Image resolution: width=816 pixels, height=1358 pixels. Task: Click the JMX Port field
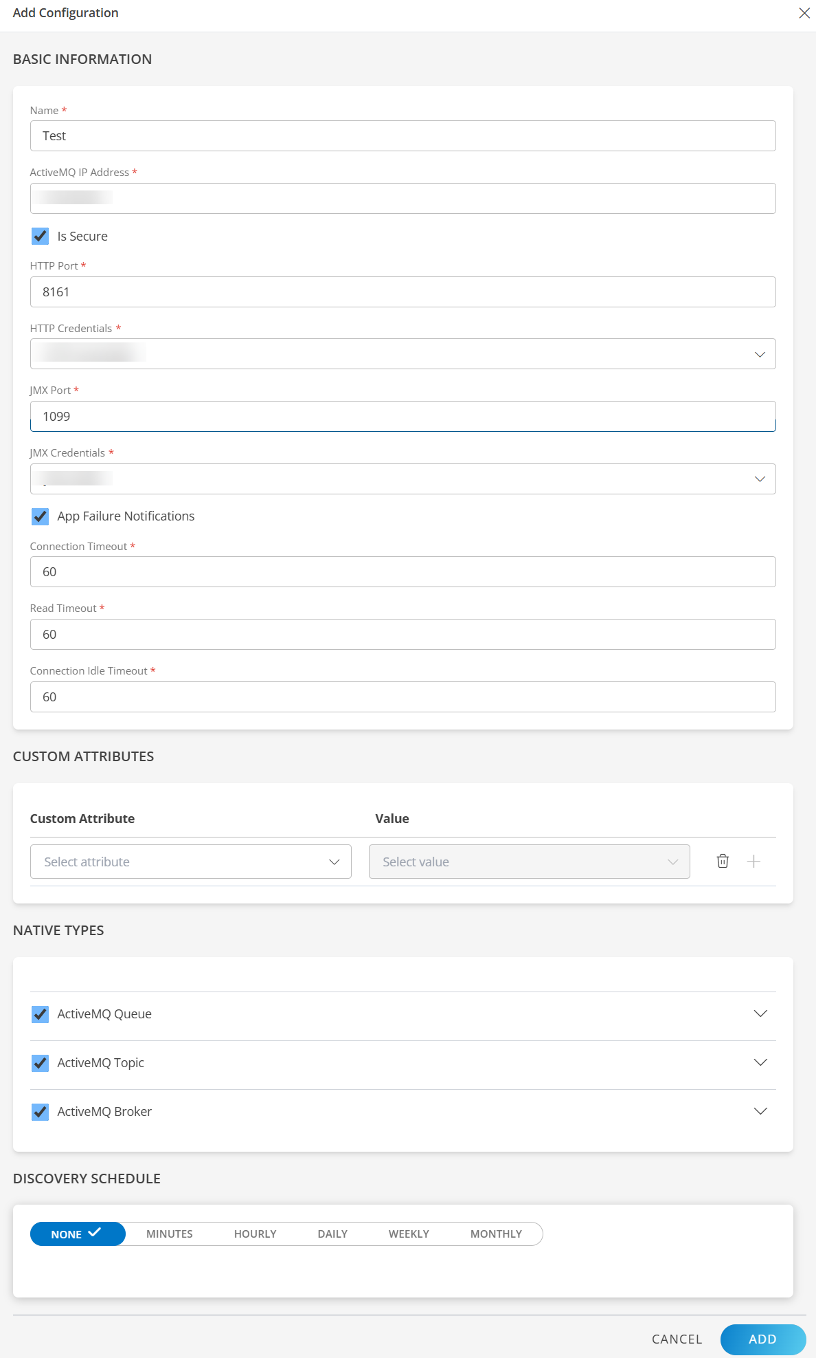click(x=403, y=417)
